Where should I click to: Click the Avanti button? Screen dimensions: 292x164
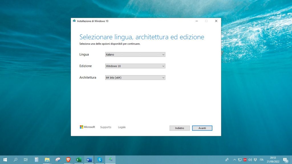point(202,128)
